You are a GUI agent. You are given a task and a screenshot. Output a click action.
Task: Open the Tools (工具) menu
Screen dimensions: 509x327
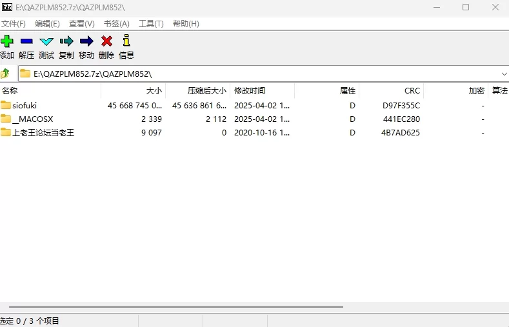pos(151,24)
